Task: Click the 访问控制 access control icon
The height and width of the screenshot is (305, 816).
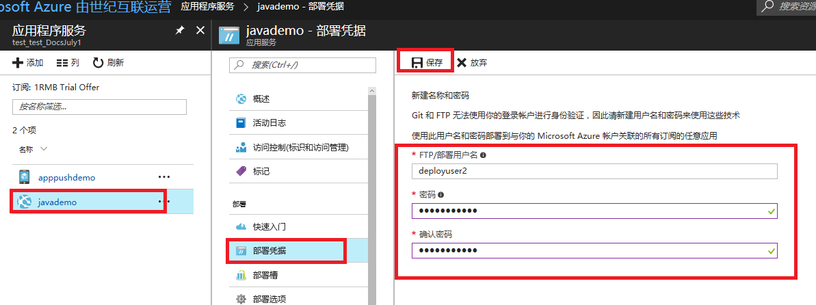Action: [x=241, y=147]
